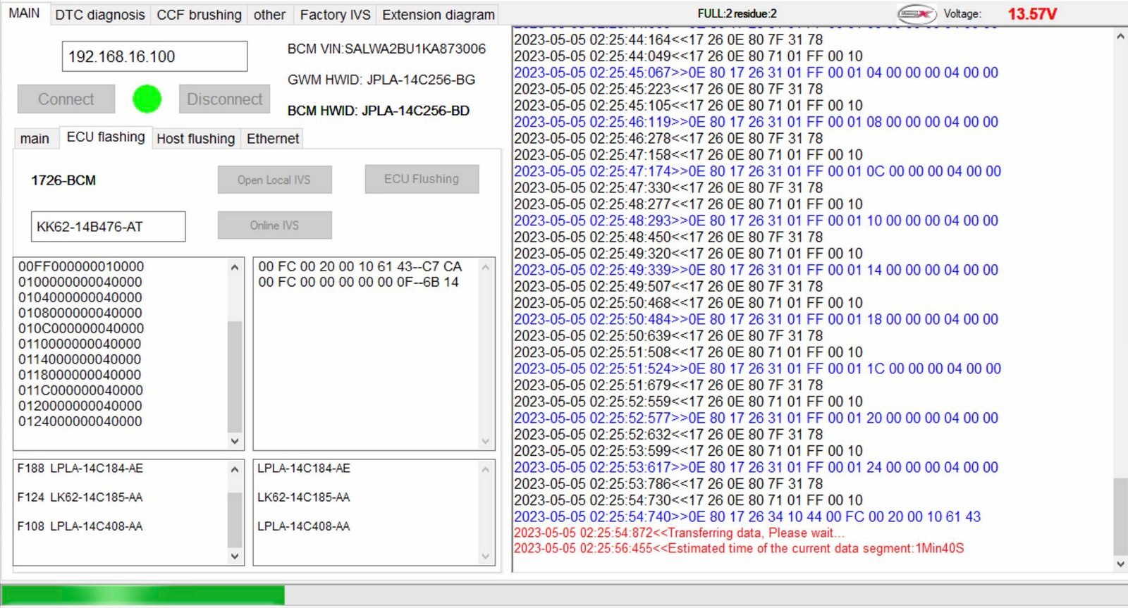
Task: Select row 0104000000040000
Action: (x=80, y=297)
